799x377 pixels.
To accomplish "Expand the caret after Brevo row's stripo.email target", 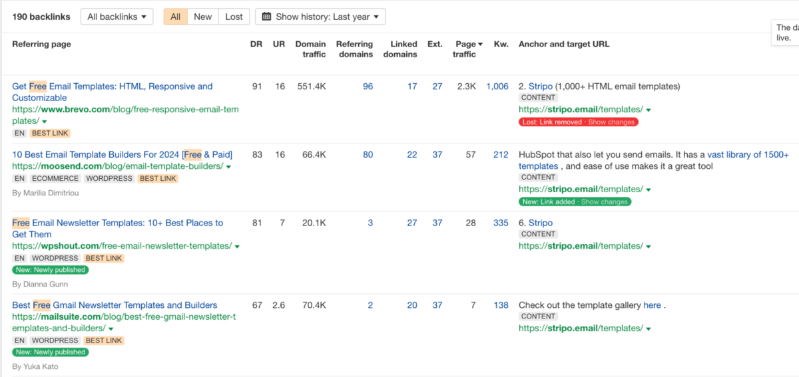I will point(649,110).
